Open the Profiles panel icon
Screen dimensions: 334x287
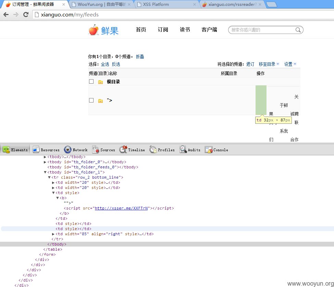coord(153,150)
